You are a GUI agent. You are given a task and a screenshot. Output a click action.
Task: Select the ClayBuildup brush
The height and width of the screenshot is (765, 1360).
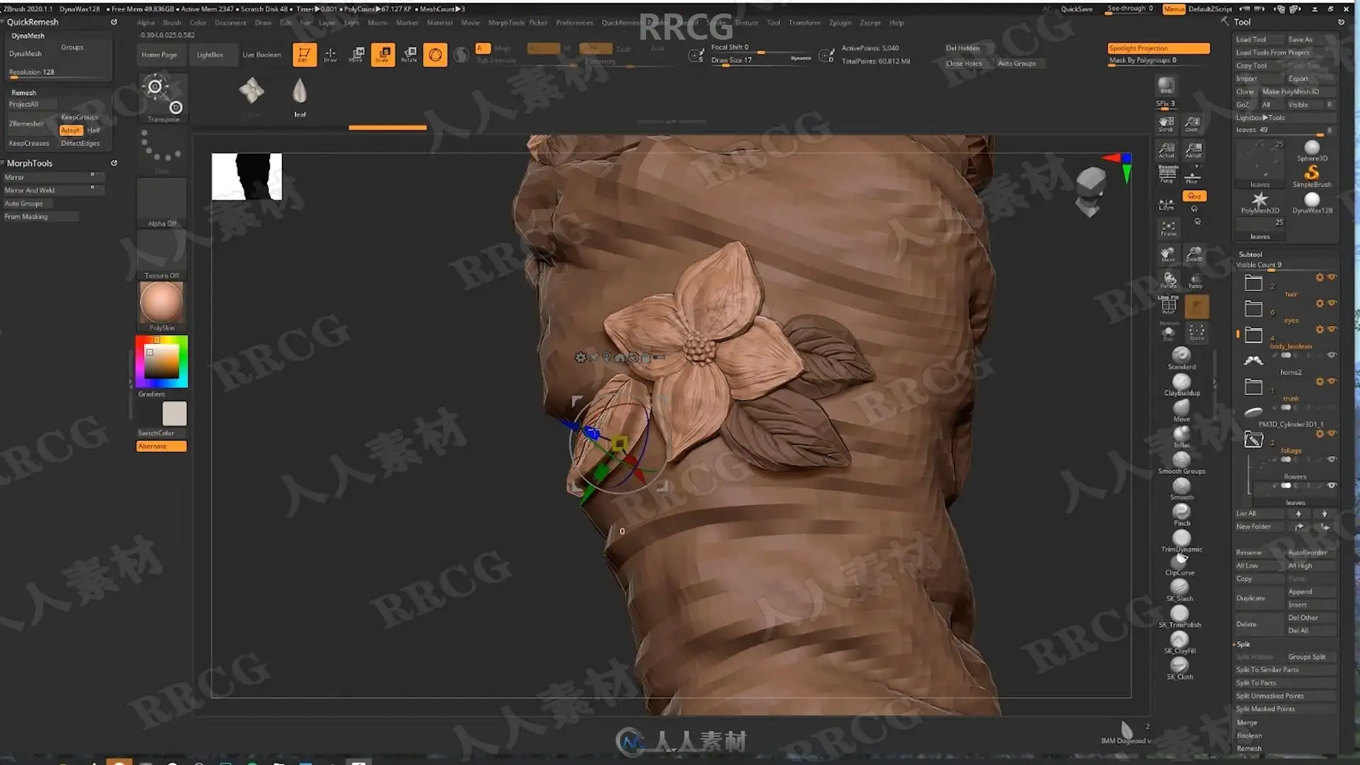(x=1181, y=385)
